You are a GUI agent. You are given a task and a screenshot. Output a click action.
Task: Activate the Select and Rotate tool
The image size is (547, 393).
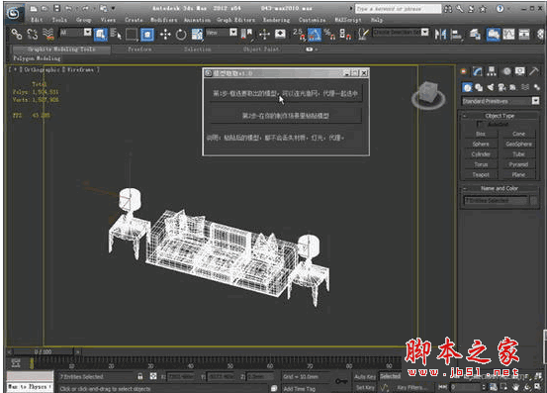(x=181, y=35)
